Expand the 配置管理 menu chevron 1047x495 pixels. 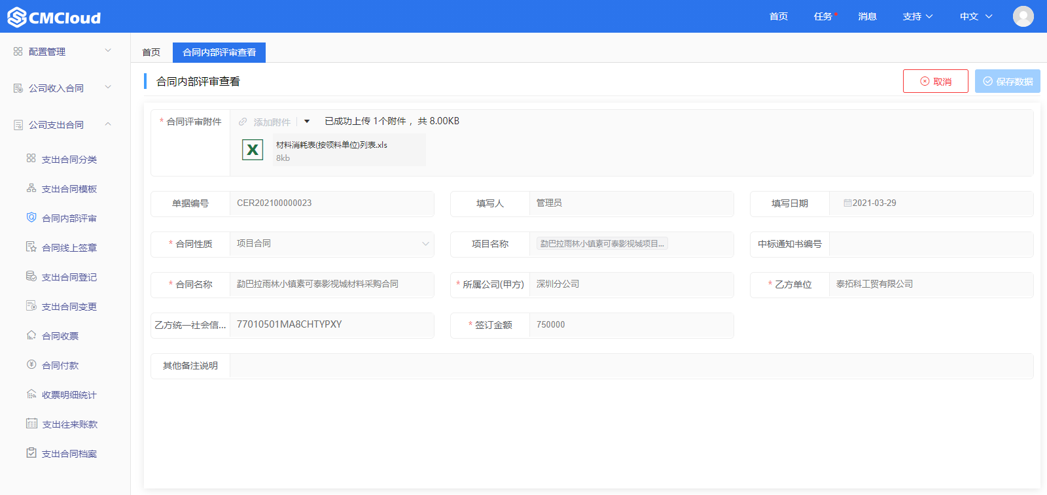click(x=108, y=50)
